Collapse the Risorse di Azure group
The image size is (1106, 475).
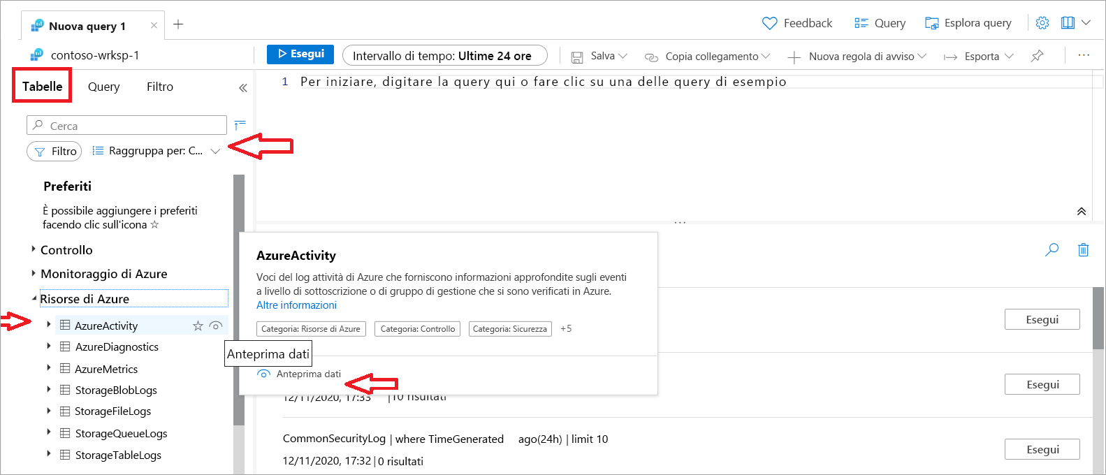(x=34, y=298)
